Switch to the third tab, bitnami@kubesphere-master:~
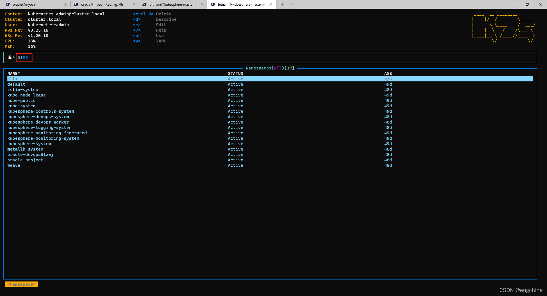Viewport: 547px width, 296px height. pos(172,4)
